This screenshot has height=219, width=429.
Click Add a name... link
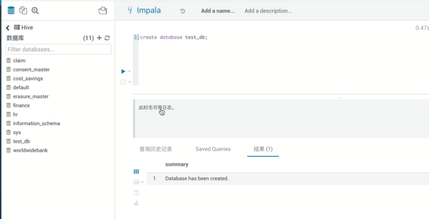tap(218, 11)
